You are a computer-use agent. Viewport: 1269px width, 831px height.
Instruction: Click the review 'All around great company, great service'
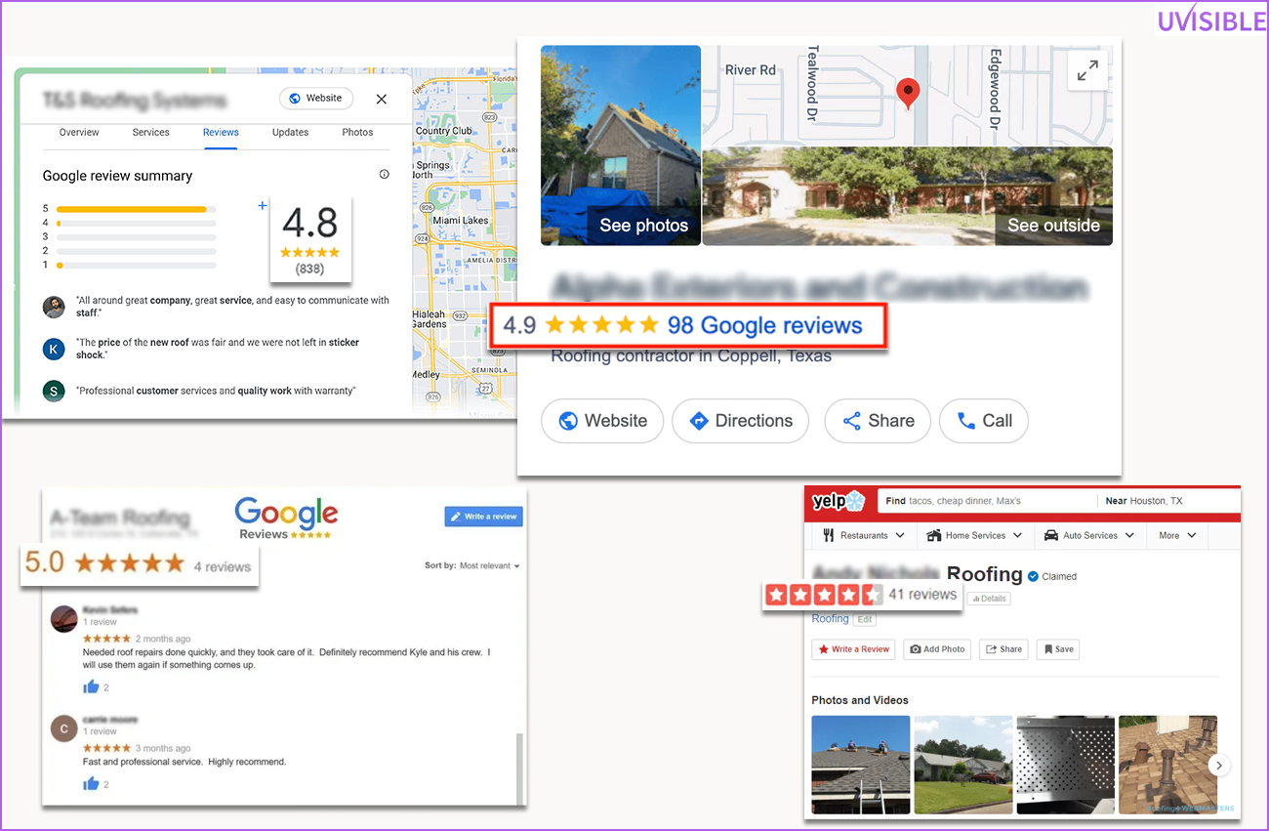[232, 307]
